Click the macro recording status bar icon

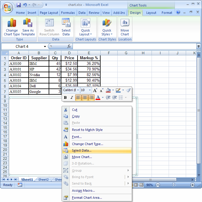click(x=20, y=185)
